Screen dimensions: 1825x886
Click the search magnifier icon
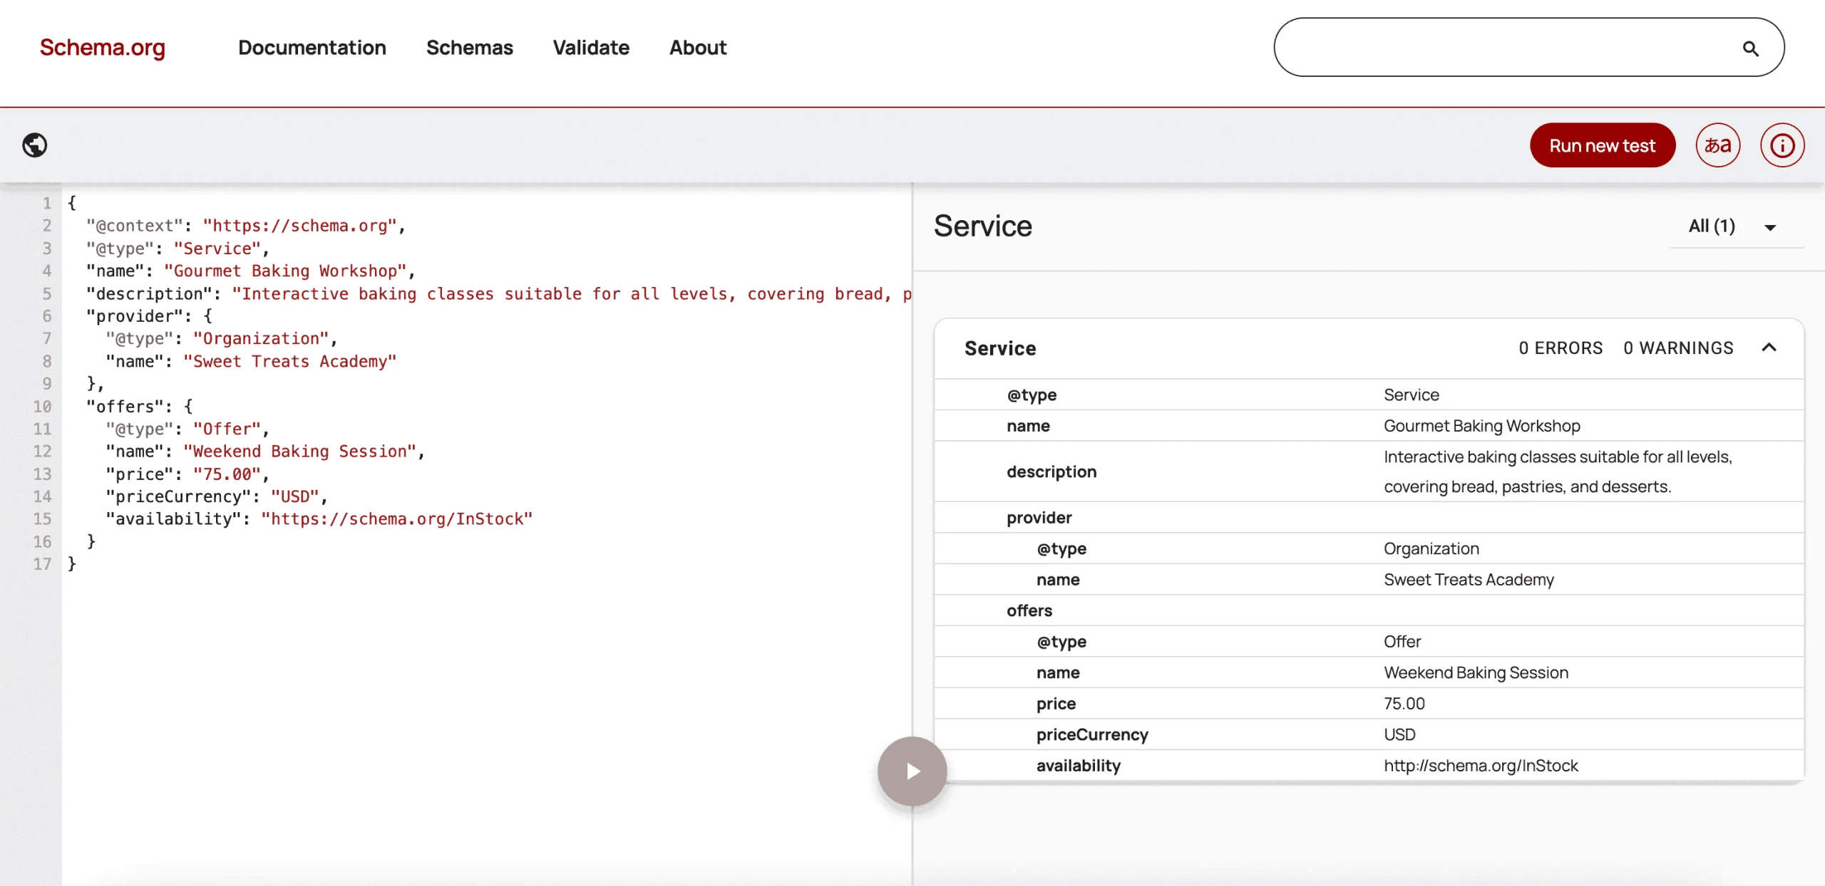(1752, 47)
